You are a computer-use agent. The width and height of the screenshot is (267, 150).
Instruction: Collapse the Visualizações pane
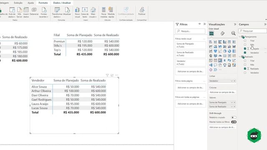[235, 24]
